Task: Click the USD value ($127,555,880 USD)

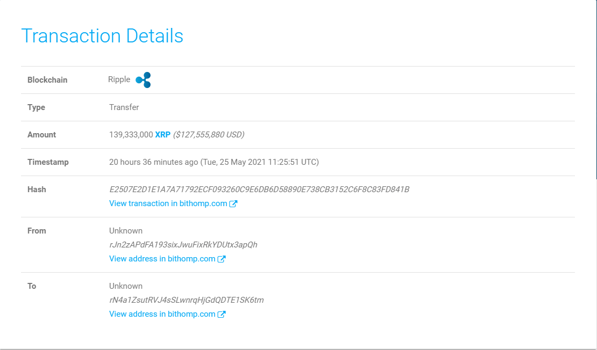Action: coord(208,134)
